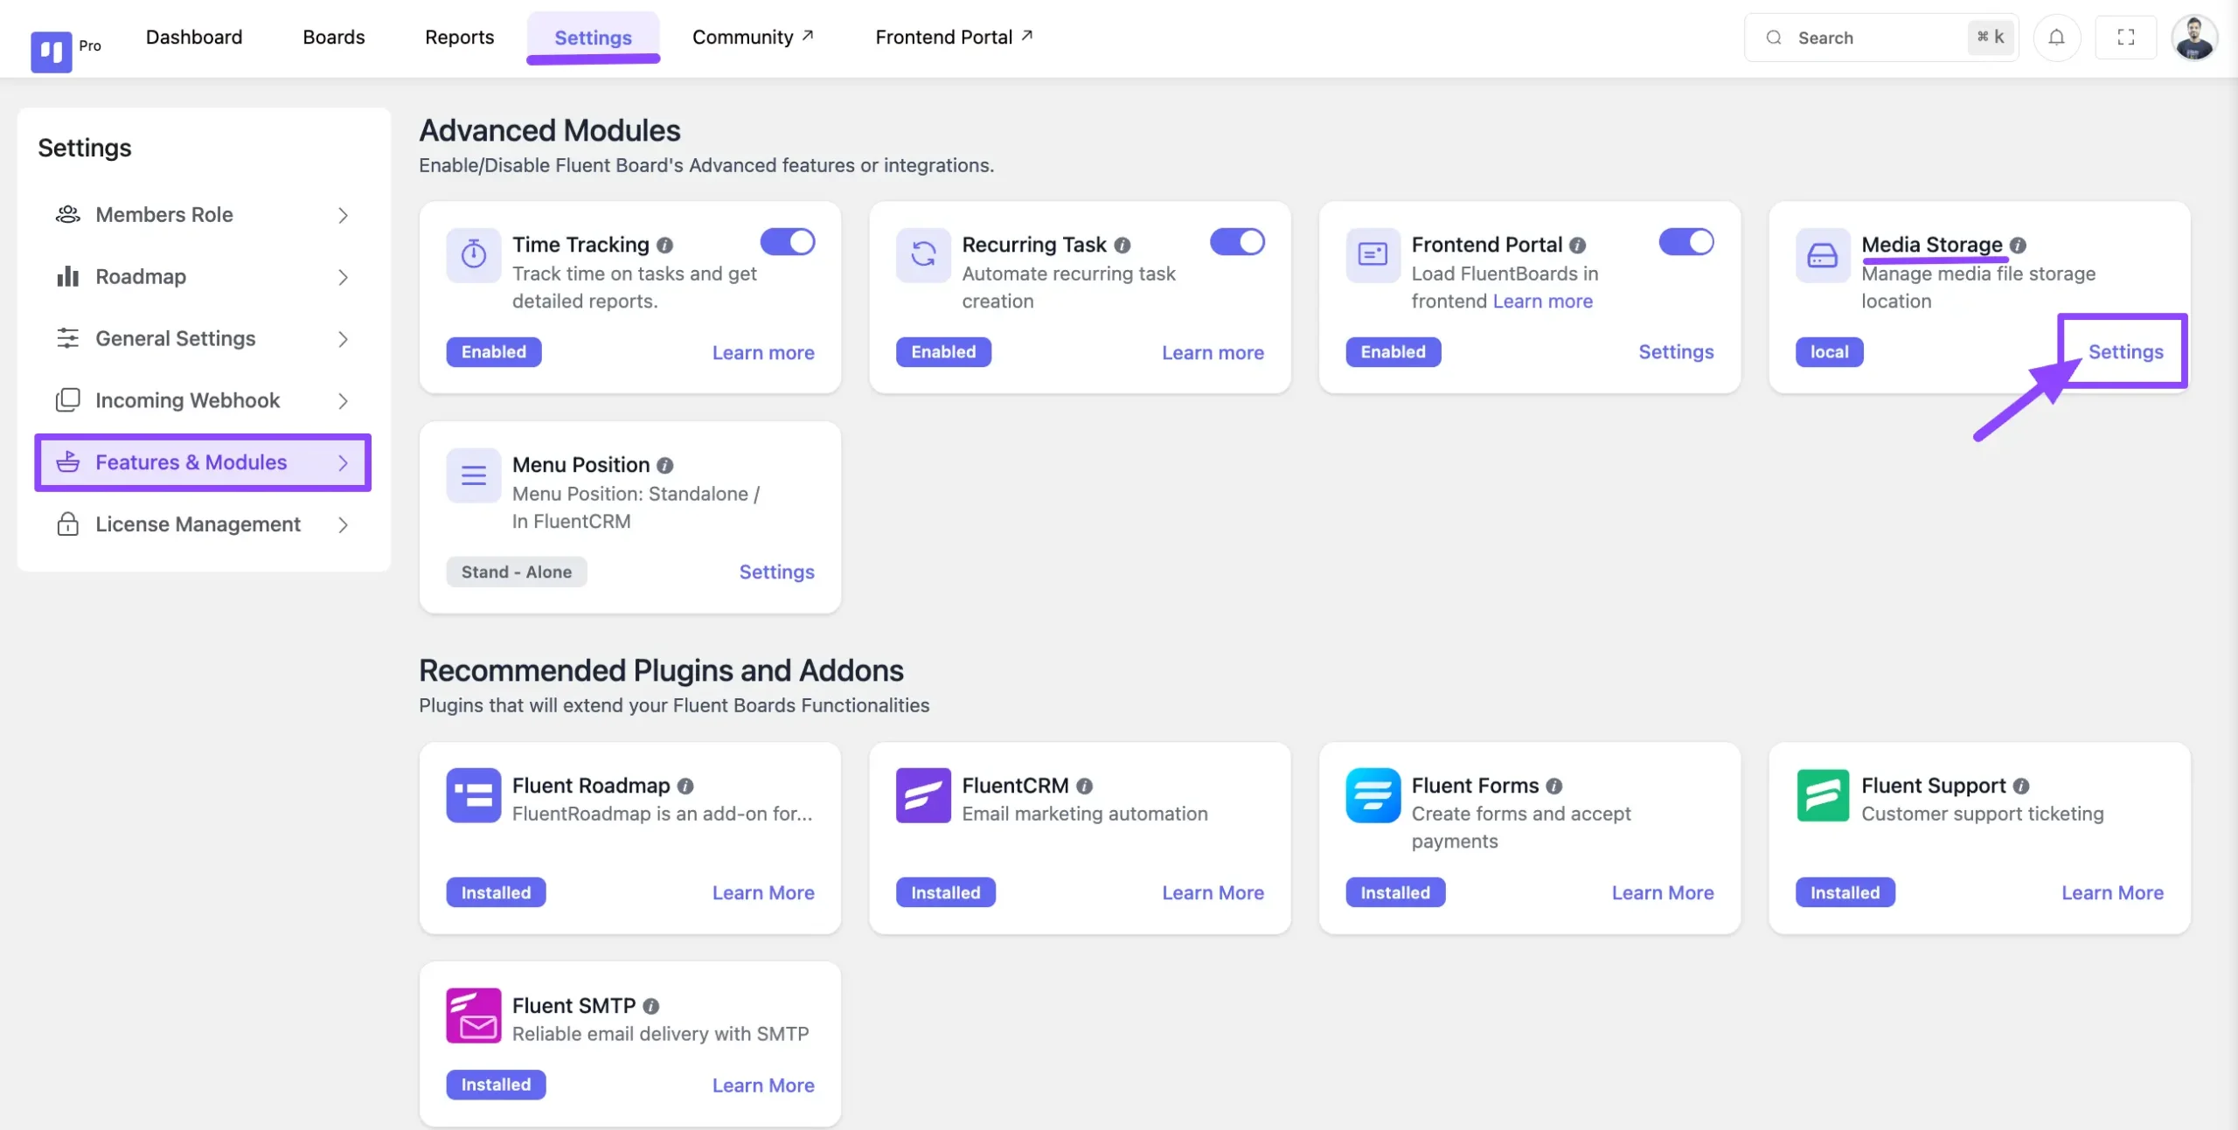The width and height of the screenshot is (2238, 1130).
Task: Click the Media Storage drive icon
Action: (x=1822, y=255)
